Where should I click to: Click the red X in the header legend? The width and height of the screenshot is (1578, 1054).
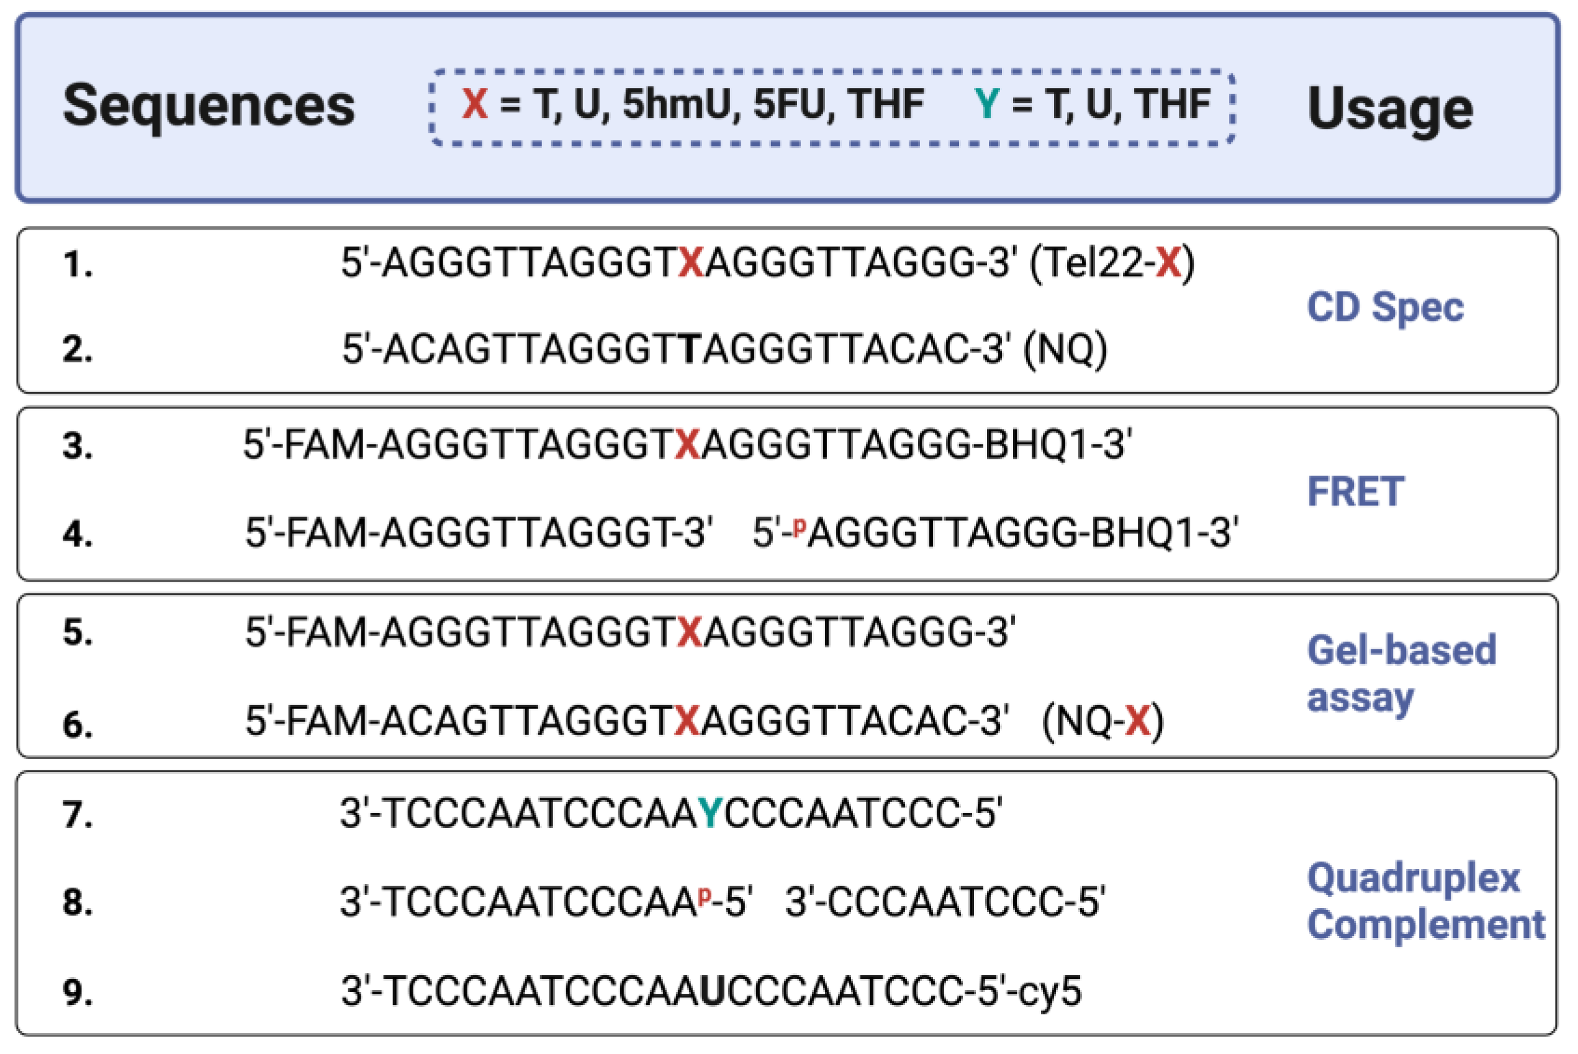tap(474, 104)
